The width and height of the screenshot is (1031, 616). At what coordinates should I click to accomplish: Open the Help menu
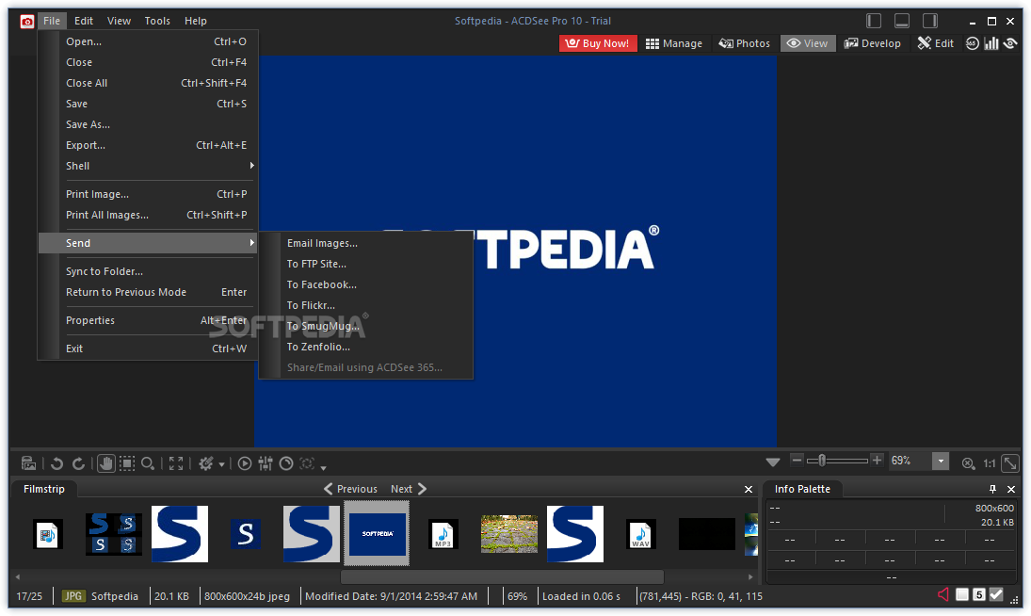click(195, 21)
